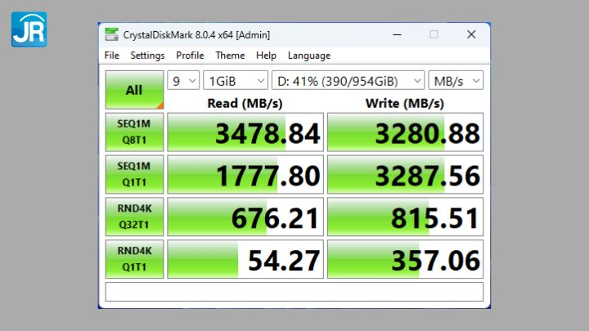Click the JR logo in the corner
This screenshot has width=589, height=331.
click(x=29, y=29)
